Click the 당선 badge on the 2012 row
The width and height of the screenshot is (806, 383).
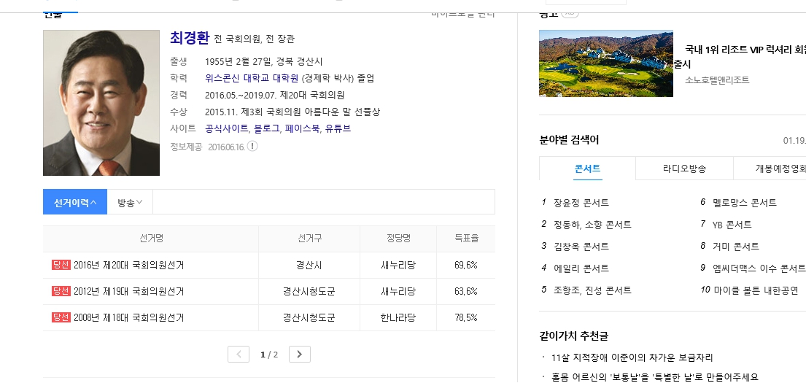61,291
